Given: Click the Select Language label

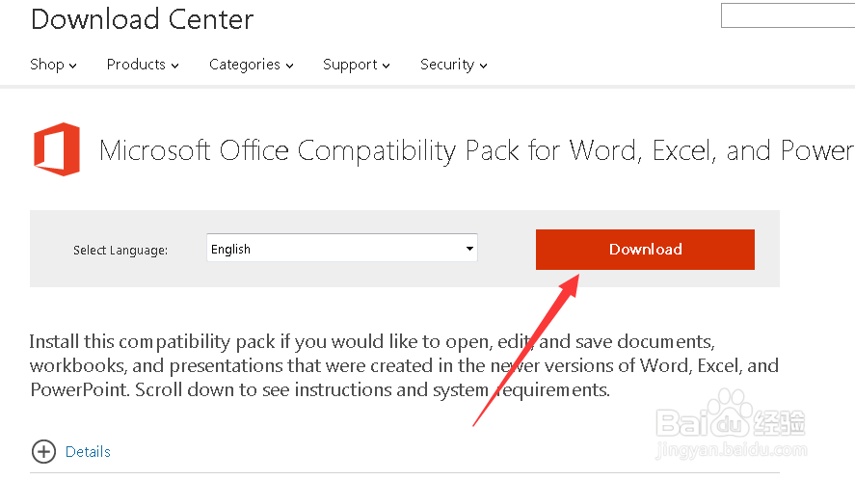Looking at the screenshot, I should [x=120, y=251].
